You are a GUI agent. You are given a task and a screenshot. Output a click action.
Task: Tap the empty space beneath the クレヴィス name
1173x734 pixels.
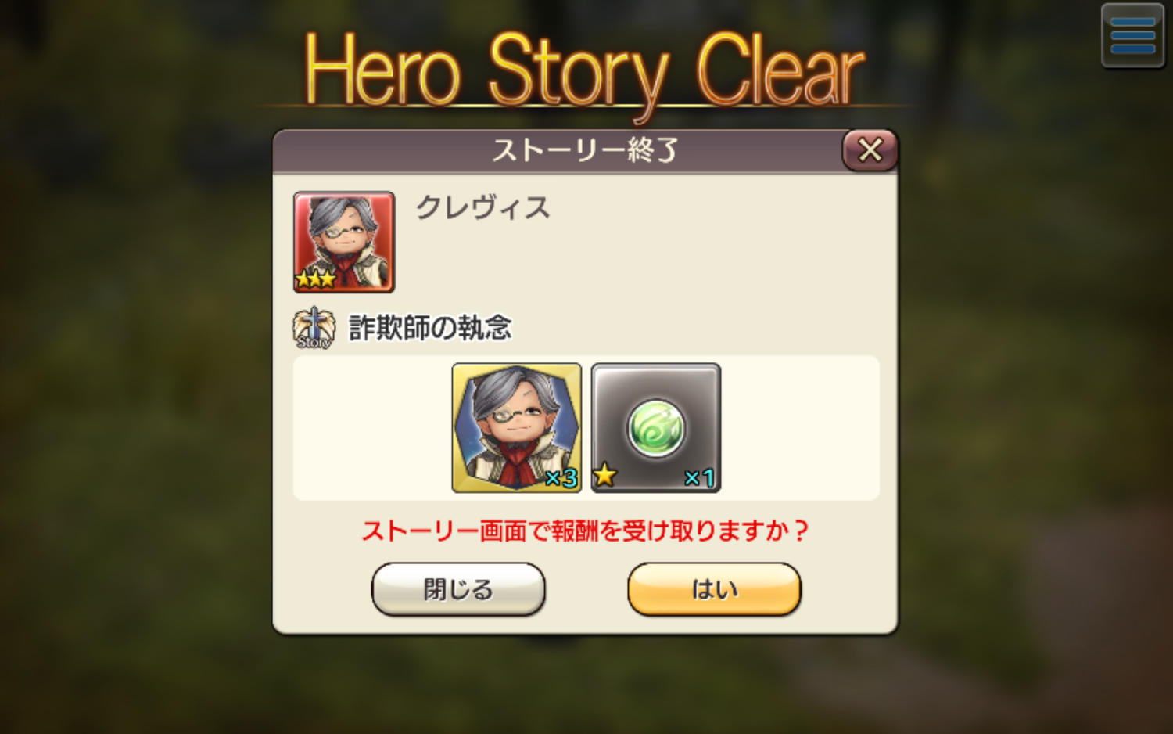[x=641, y=262]
